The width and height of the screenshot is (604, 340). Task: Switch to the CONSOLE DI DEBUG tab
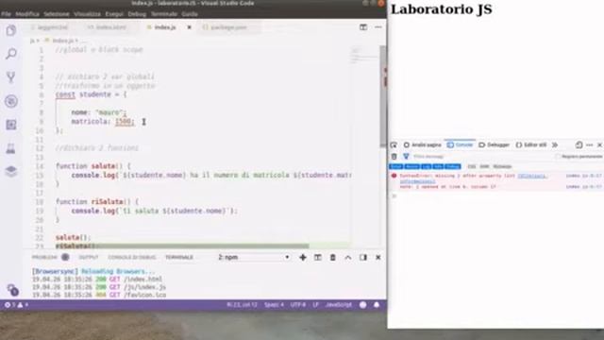(132, 257)
